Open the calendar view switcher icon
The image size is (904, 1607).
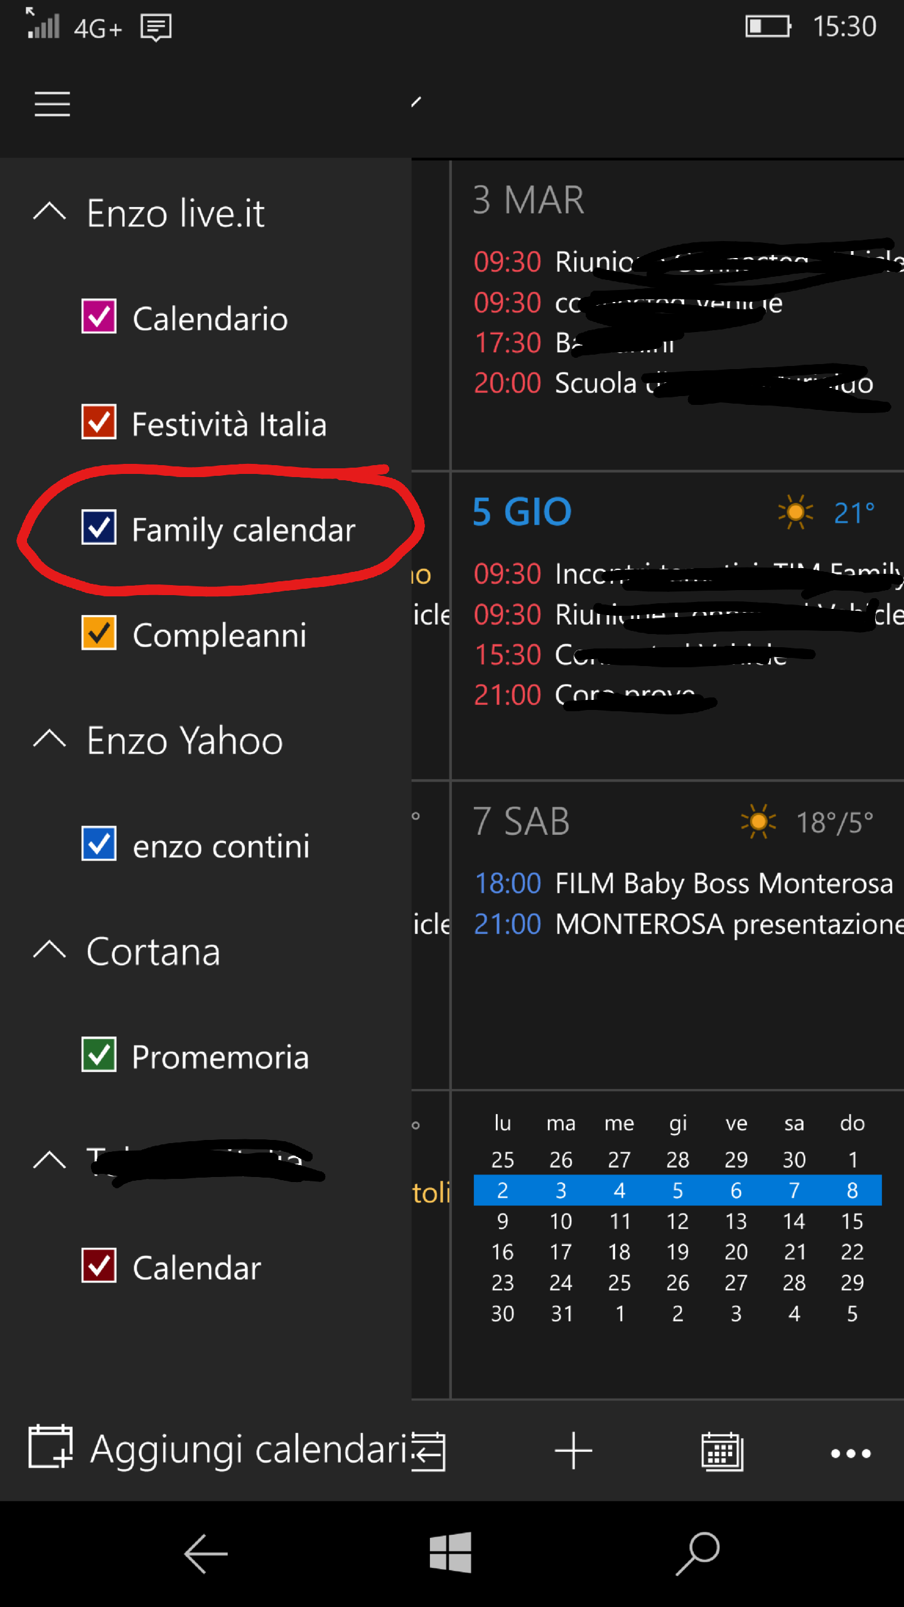pos(722,1451)
